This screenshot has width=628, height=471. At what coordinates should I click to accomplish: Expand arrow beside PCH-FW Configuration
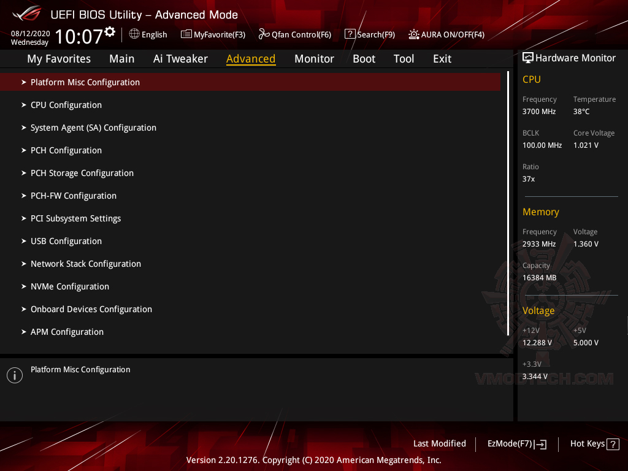[24, 196]
